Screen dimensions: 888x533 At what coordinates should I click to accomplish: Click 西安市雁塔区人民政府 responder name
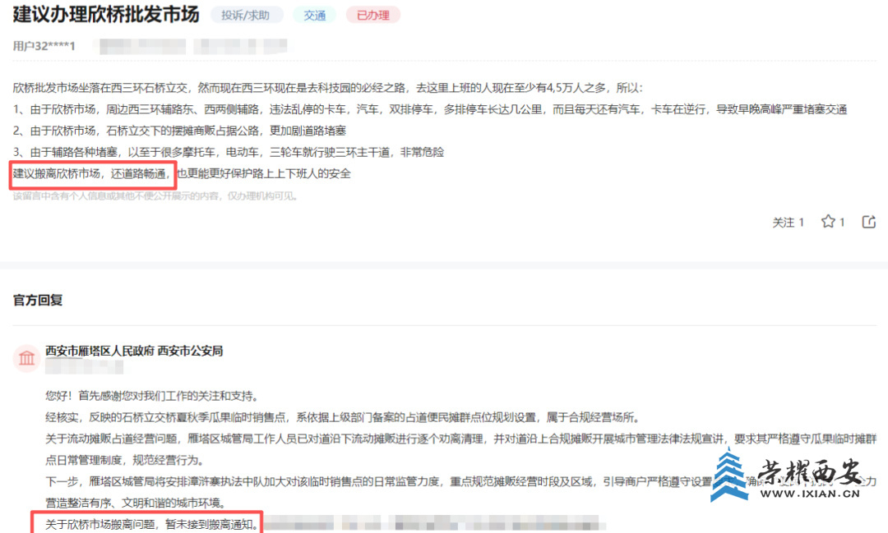[x=99, y=351]
